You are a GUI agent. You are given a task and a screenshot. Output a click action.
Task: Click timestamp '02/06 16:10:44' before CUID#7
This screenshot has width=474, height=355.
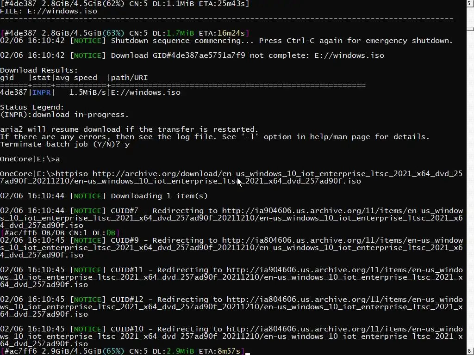click(32, 211)
